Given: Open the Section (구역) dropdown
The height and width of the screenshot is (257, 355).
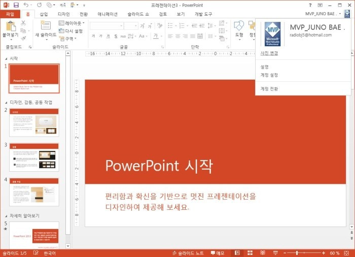Looking at the screenshot, I should click(x=67, y=39).
